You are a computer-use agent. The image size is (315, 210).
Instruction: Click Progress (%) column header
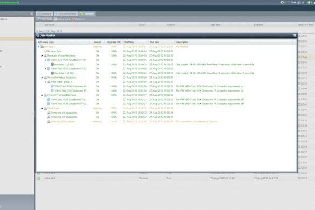[x=114, y=42]
